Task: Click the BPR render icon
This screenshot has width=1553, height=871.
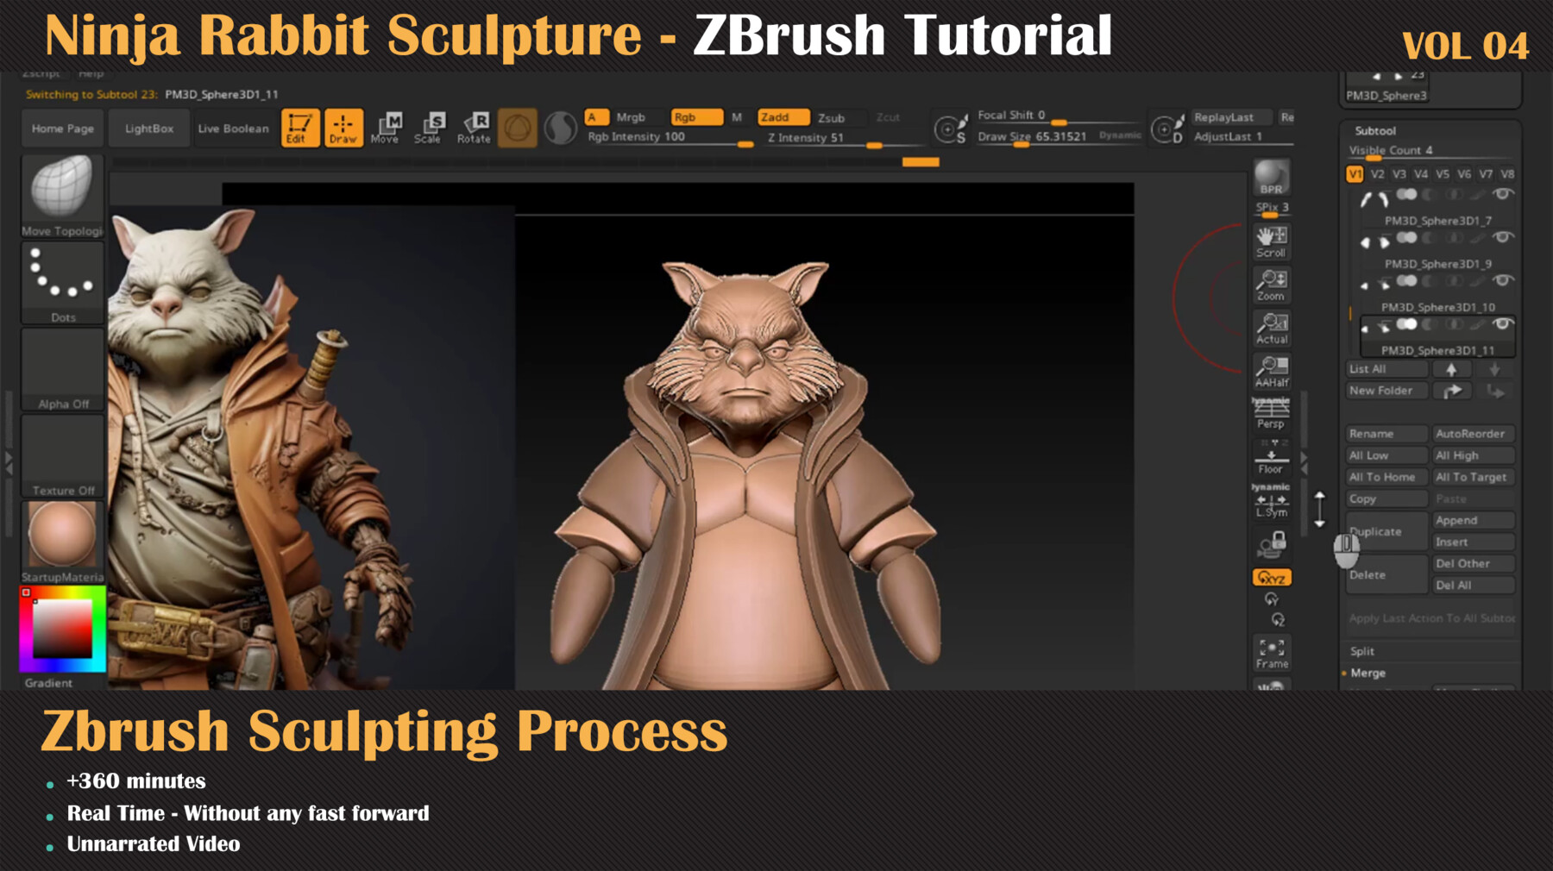Action: click(1271, 177)
